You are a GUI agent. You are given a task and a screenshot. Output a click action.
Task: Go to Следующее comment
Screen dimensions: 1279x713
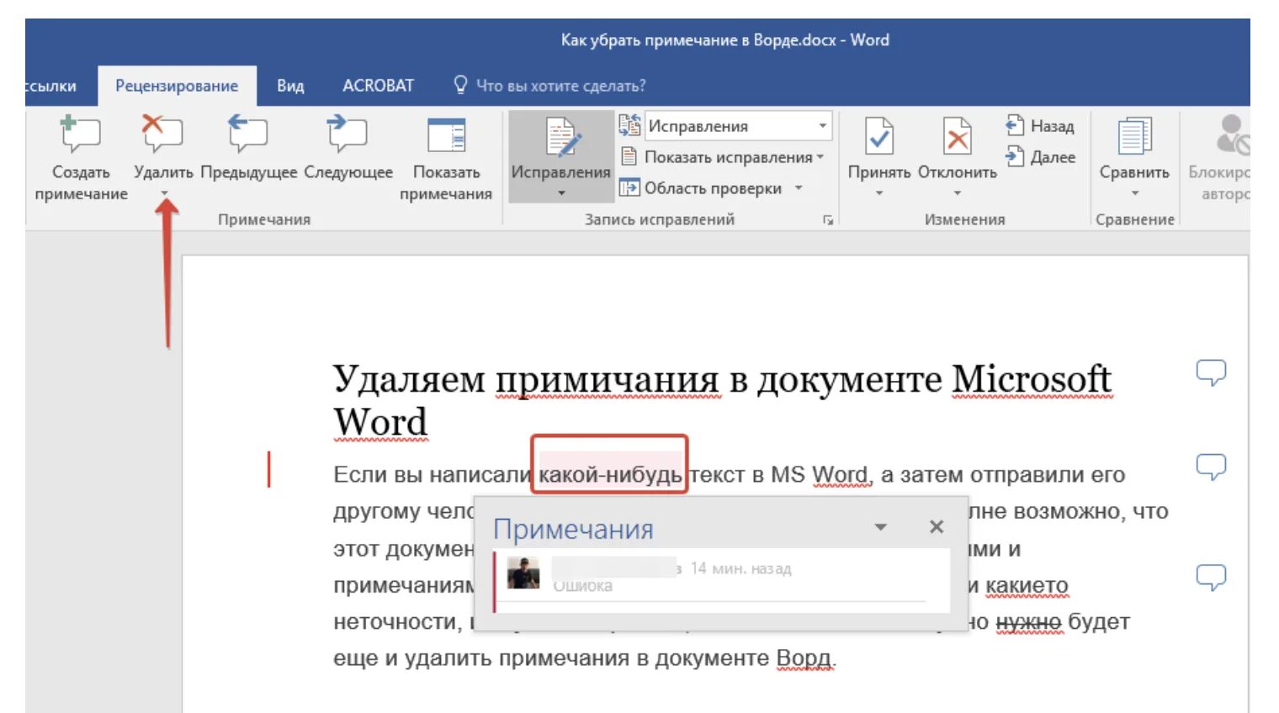tap(348, 135)
